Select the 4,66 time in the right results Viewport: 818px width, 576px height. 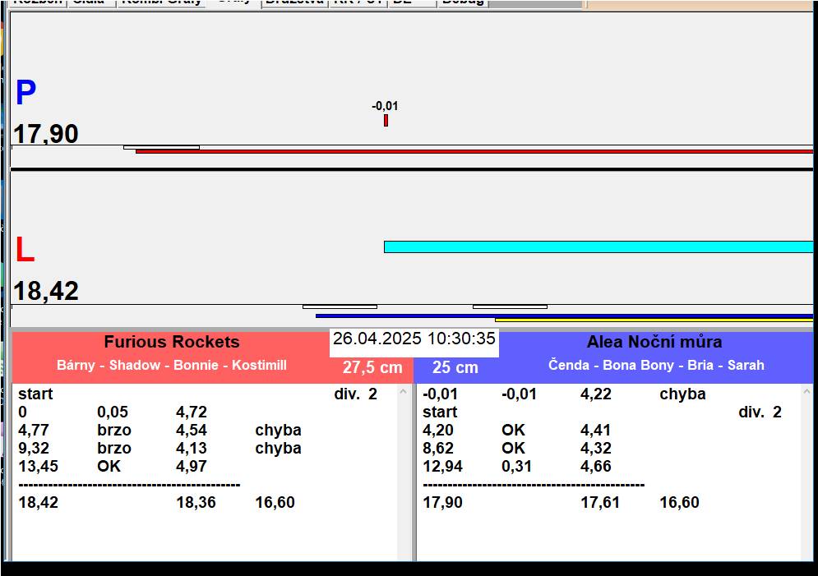pos(596,467)
